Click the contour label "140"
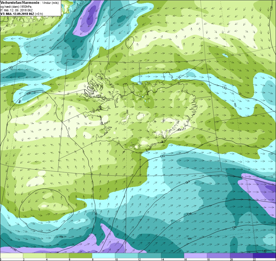 click(x=264, y=251)
